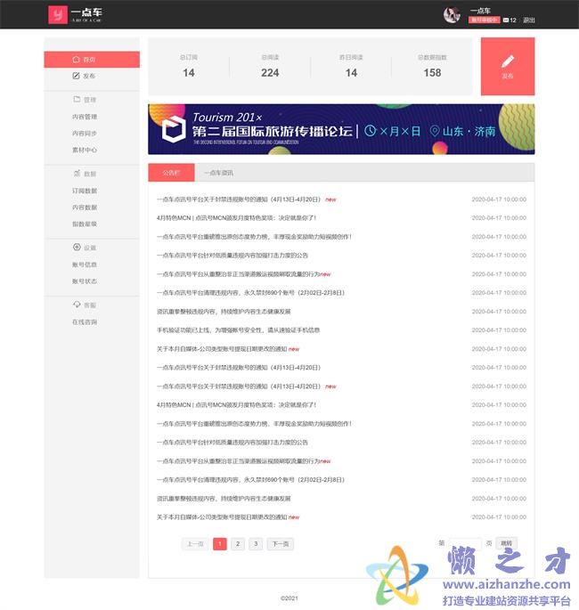Go to page 2 in pagination
The width and height of the screenshot is (579, 610).
(238, 544)
